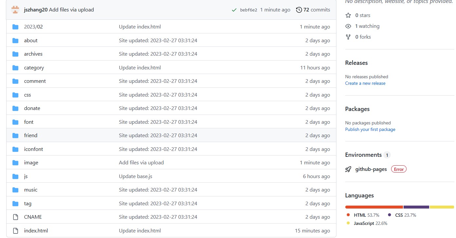
Task: Open the bebf6e2 commit hash link
Action: (248, 10)
